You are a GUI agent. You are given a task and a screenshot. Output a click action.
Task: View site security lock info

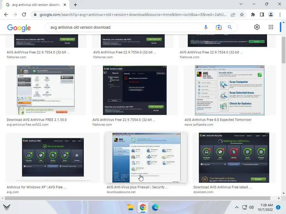point(35,14)
